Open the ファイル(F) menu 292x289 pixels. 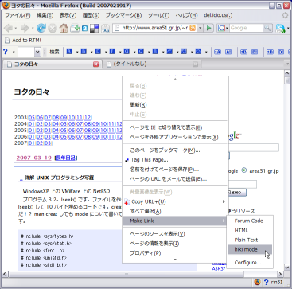18,15
